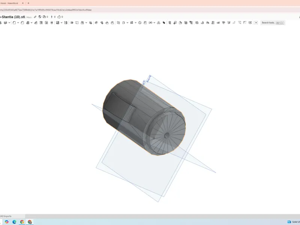Viewport: 300px width, 225px height.
Task: Select the Replace face tool icon
Action: pyautogui.click(x=112, y=22)
